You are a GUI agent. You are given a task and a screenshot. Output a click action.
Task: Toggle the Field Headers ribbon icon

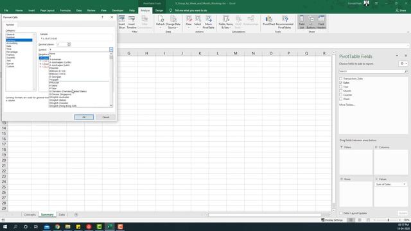(321, 22)
